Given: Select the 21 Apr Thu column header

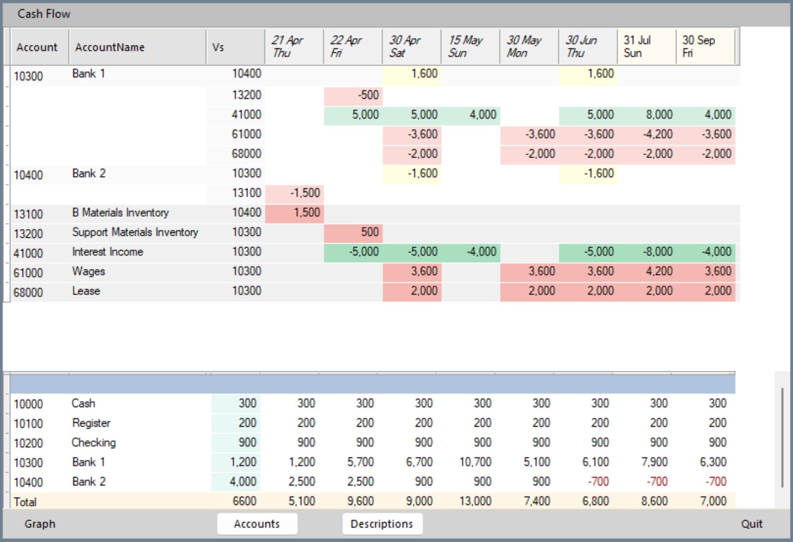Looking at the screenshot, I should [294, 47].
